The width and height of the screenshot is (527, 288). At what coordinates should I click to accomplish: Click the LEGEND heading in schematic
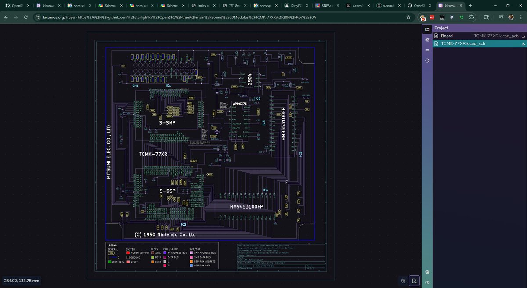point(112,245)
